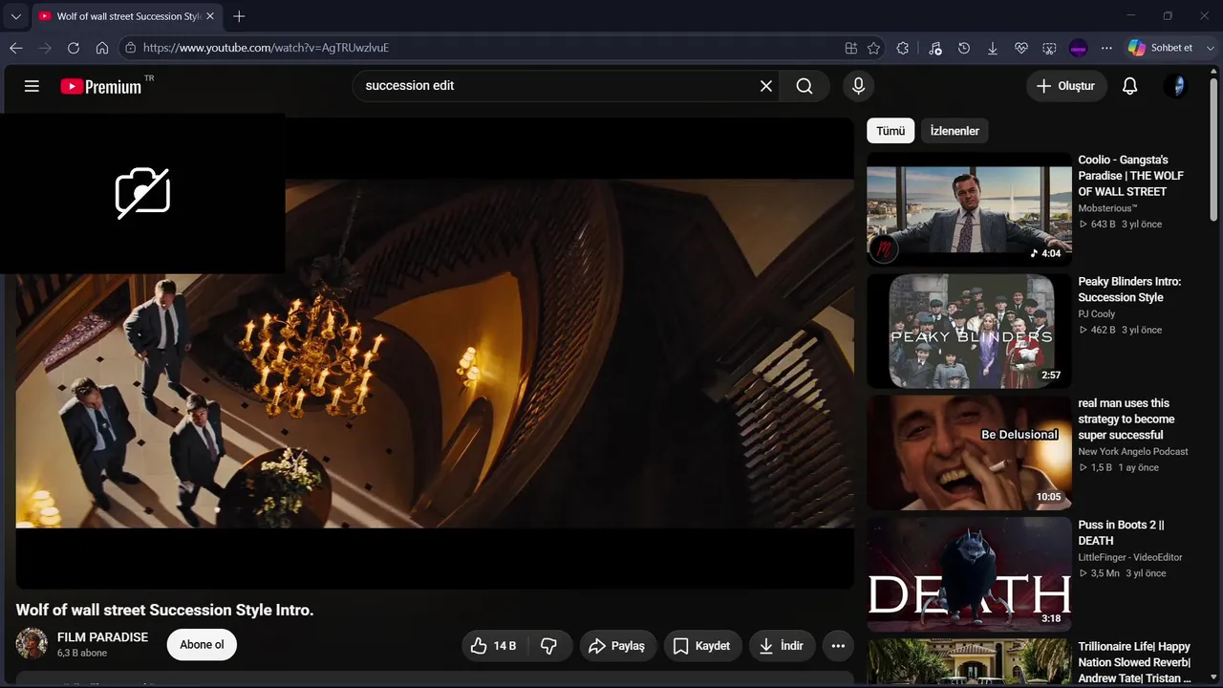View site information lock icon
1223x688 pixels.
(130, 48)
